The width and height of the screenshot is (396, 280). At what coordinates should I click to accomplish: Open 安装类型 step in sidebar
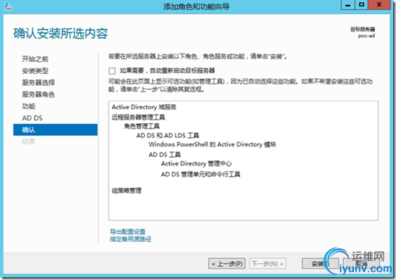coord(35,71)
